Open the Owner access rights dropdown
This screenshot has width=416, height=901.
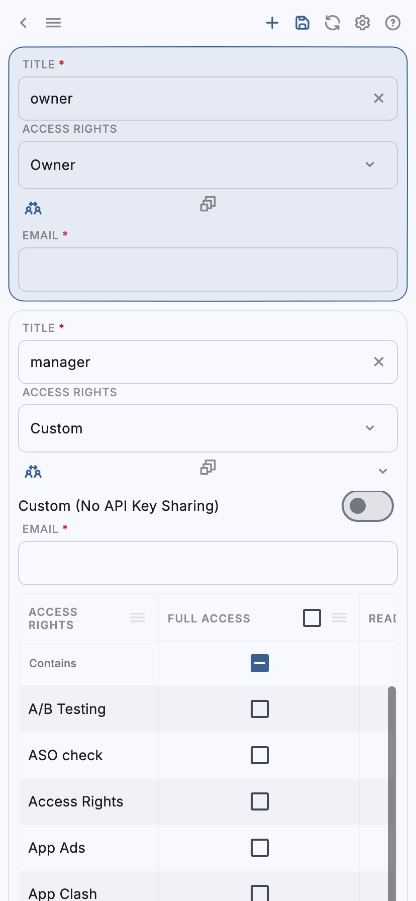point(208,165)
